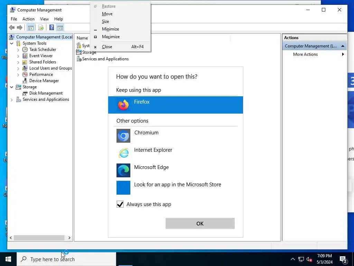The height and width of the screenshot is (266, 354).
Task: Click the muted volume tray icon
Action: [309, 259]
